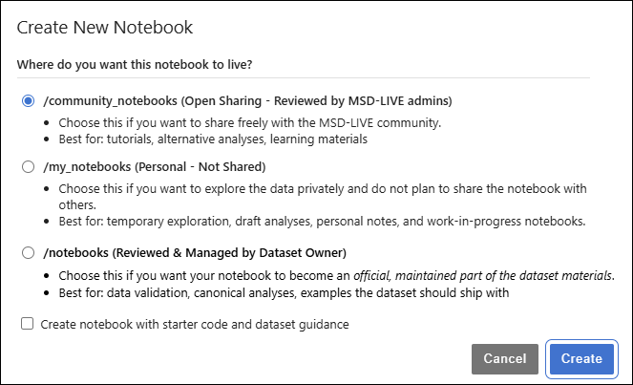The width and height of the screenshot is (633, 385).
Task: Click the blue Create button
Action: point(581,359)
